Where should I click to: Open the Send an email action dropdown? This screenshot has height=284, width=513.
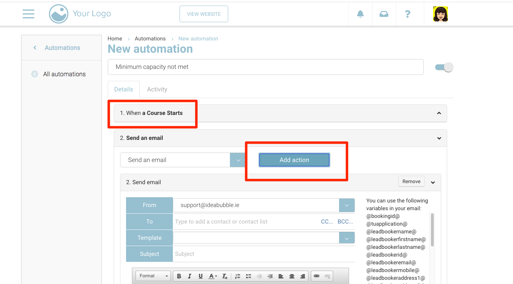(238, 160)
